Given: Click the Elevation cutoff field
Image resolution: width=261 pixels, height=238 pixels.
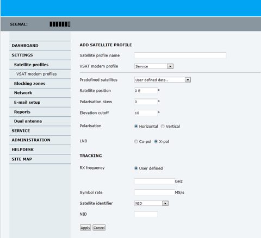Looking at the screenshot, I should pos(146,113).
